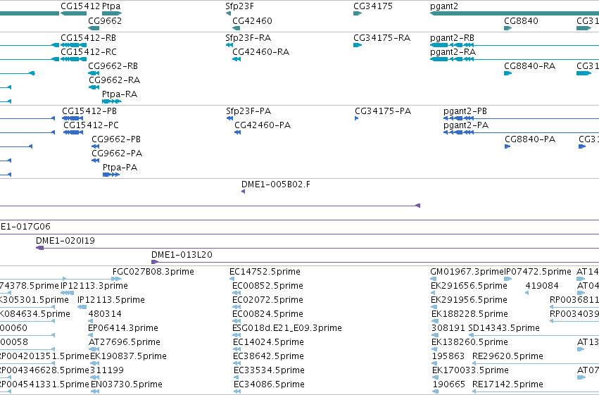Screen dimensions: 599x395
Task: Click the CG34175-RA transcript label
Action: [382, 38]
